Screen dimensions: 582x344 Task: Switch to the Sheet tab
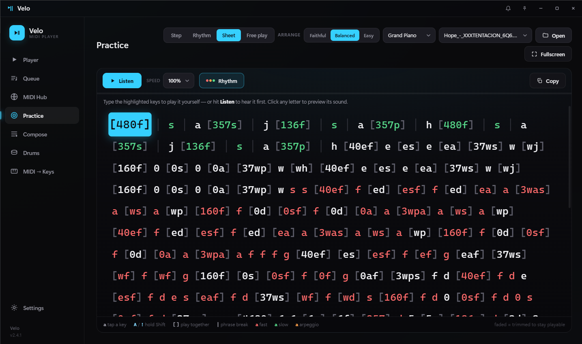pyautogui.click(x=228, y=35)
